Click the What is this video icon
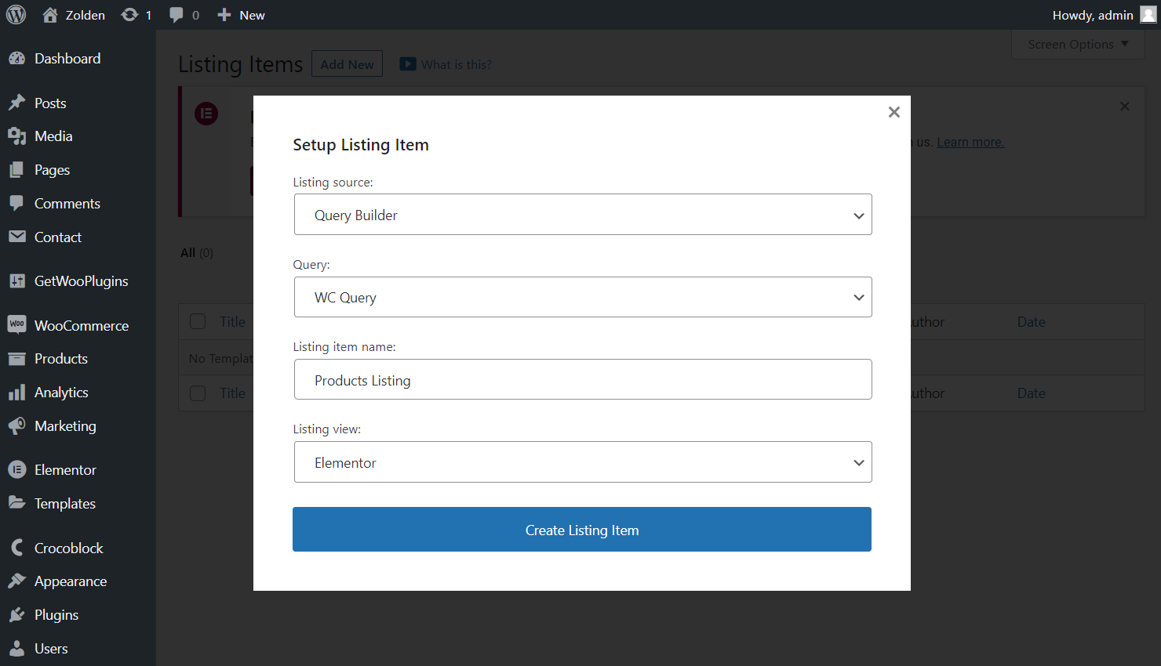The width and height of the screenshot is (1161, 666). pos(408,64)
